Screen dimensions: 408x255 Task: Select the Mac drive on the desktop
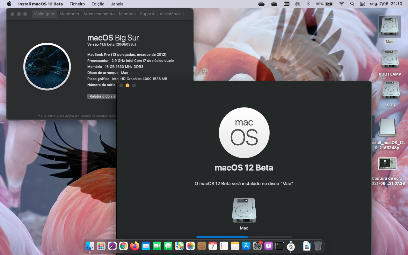pyautogui.click(x=390, y=26)
